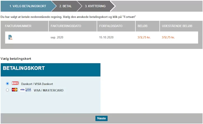Click the Fakturanummer column header
The width and height of the screenshot is (203, 124).
tap(18, 26)
